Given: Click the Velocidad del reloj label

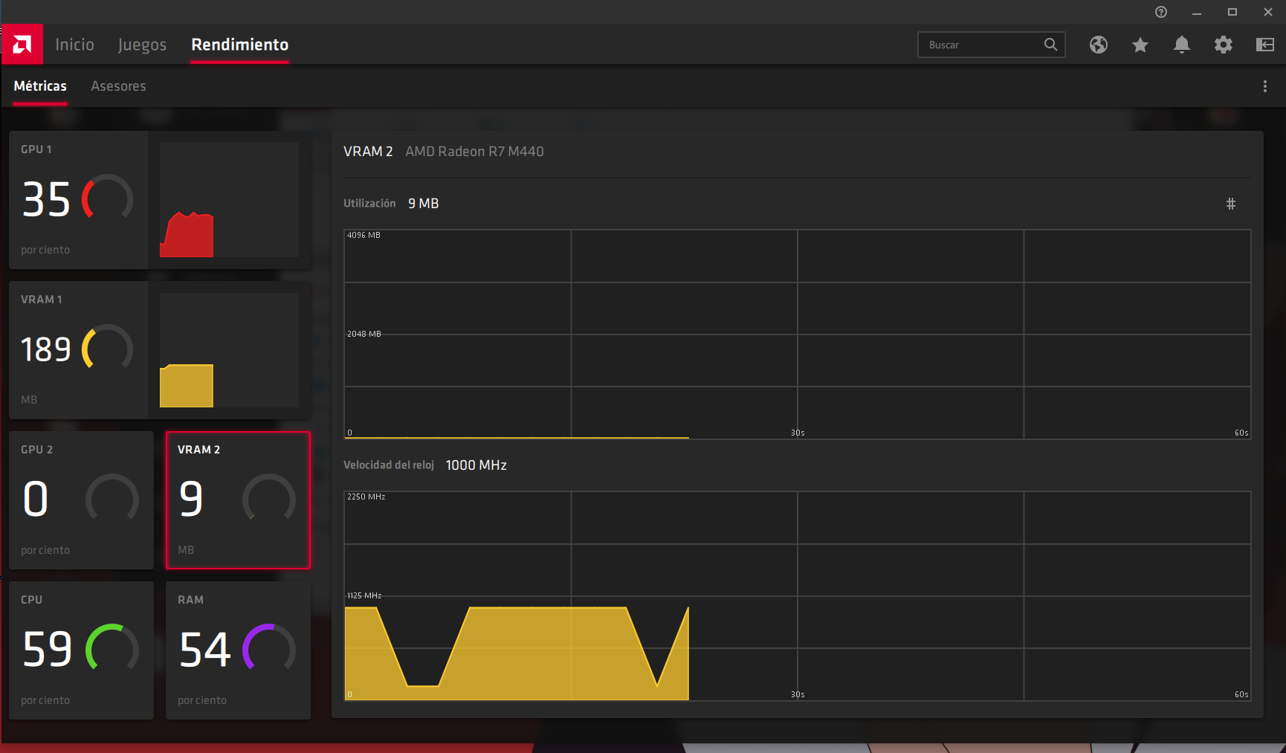Looking at the screenshot, I should pyautogui.click(x=388, y=465).
